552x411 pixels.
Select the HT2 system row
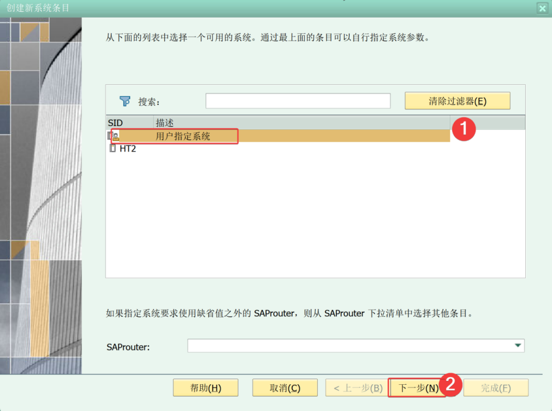click(278, 148)
